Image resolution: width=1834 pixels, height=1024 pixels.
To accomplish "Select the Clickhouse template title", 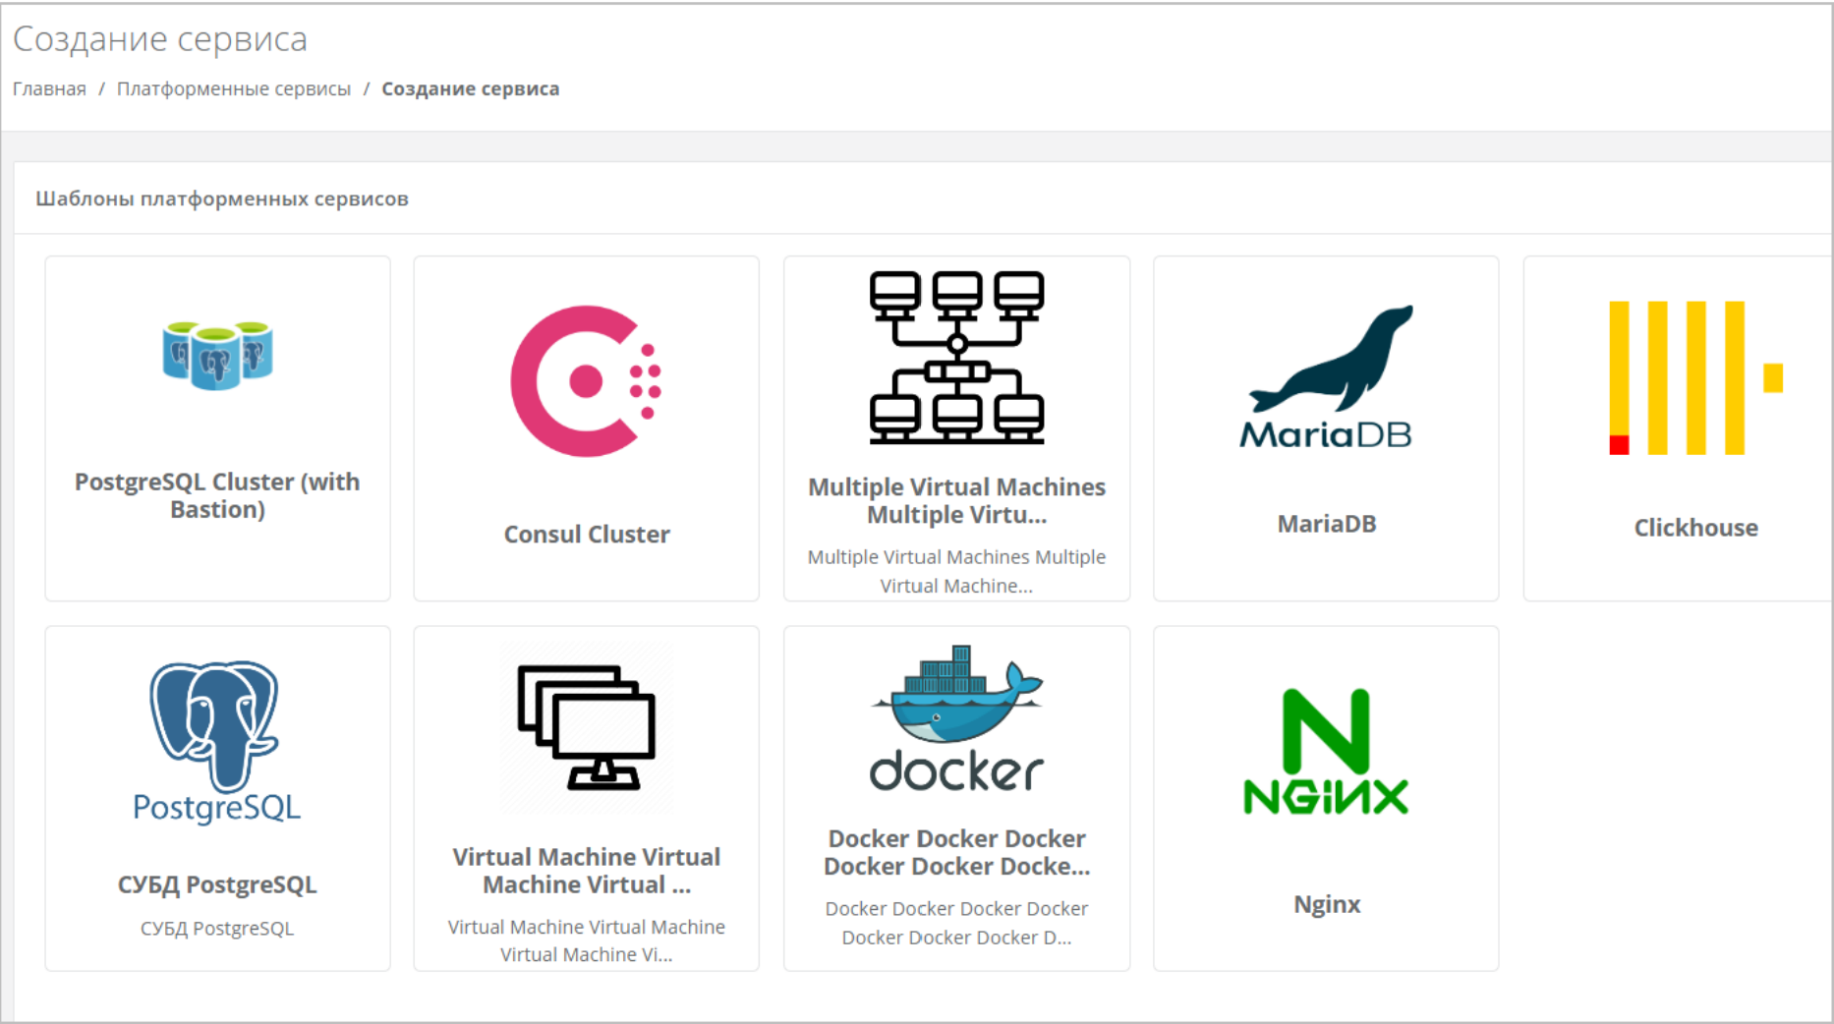I will coord(1695,528).
